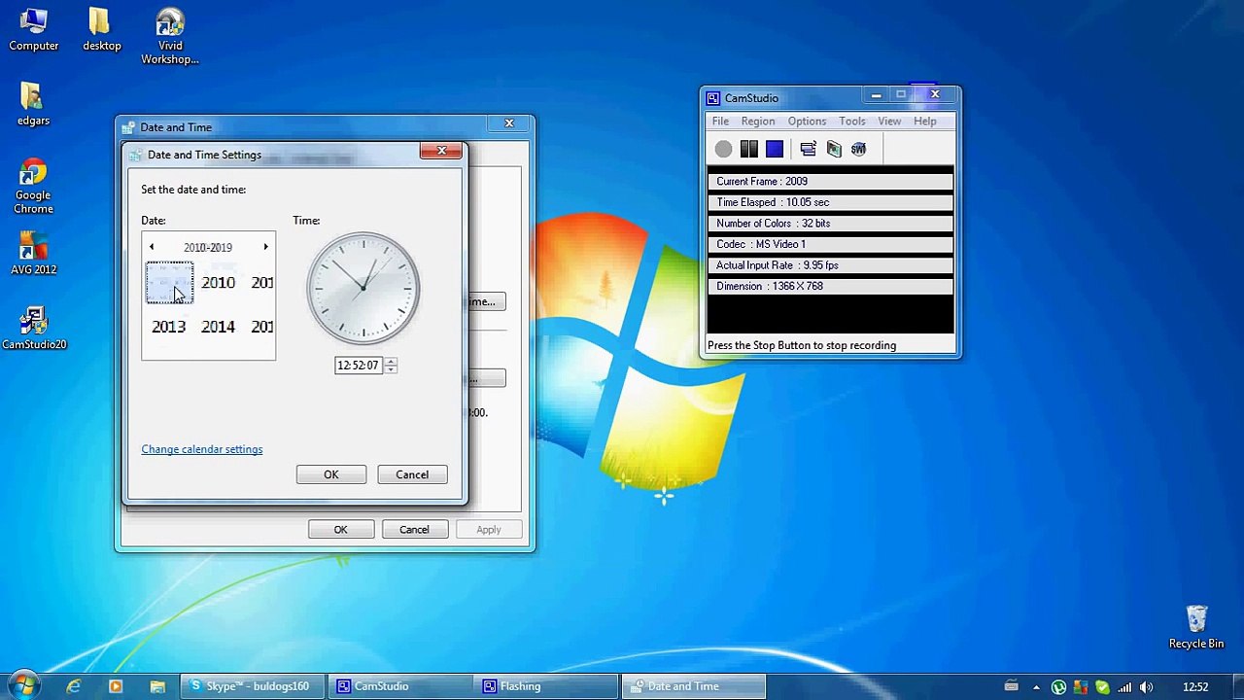This screenshot has width=1244, height=700.
Task: Open the CamStudio View menu
Action: [x=889, y=122]
